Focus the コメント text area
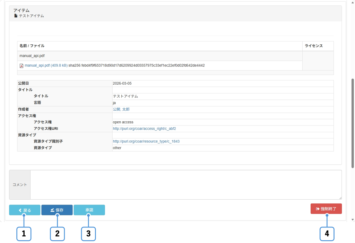This screenshot has height=243, width=355. (186, 184)
